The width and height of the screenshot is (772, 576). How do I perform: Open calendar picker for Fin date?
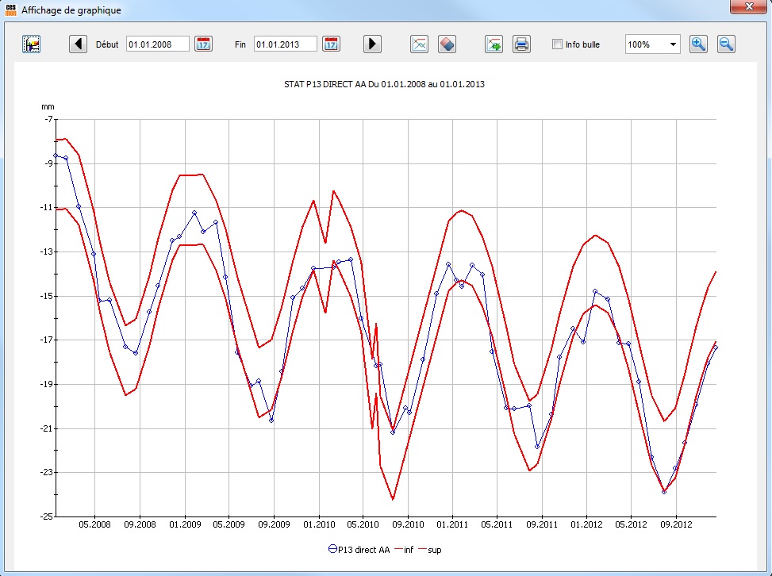coord(331,44)
